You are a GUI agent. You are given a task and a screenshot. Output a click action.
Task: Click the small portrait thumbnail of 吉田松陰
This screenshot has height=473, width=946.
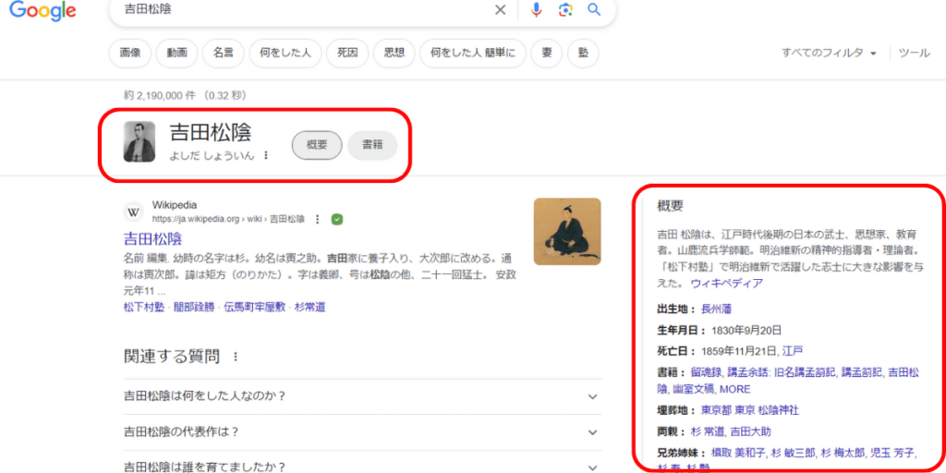(139, 141)
